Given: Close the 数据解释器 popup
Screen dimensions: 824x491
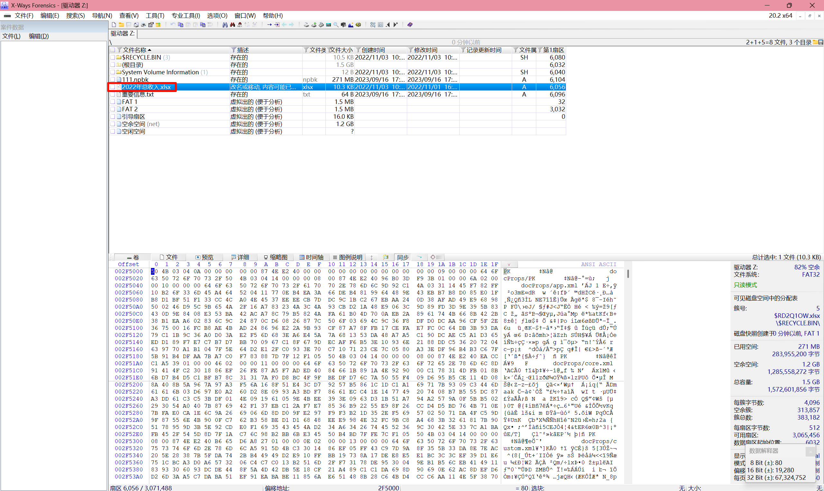Looking at the screenshot, I should coord(810,451).
